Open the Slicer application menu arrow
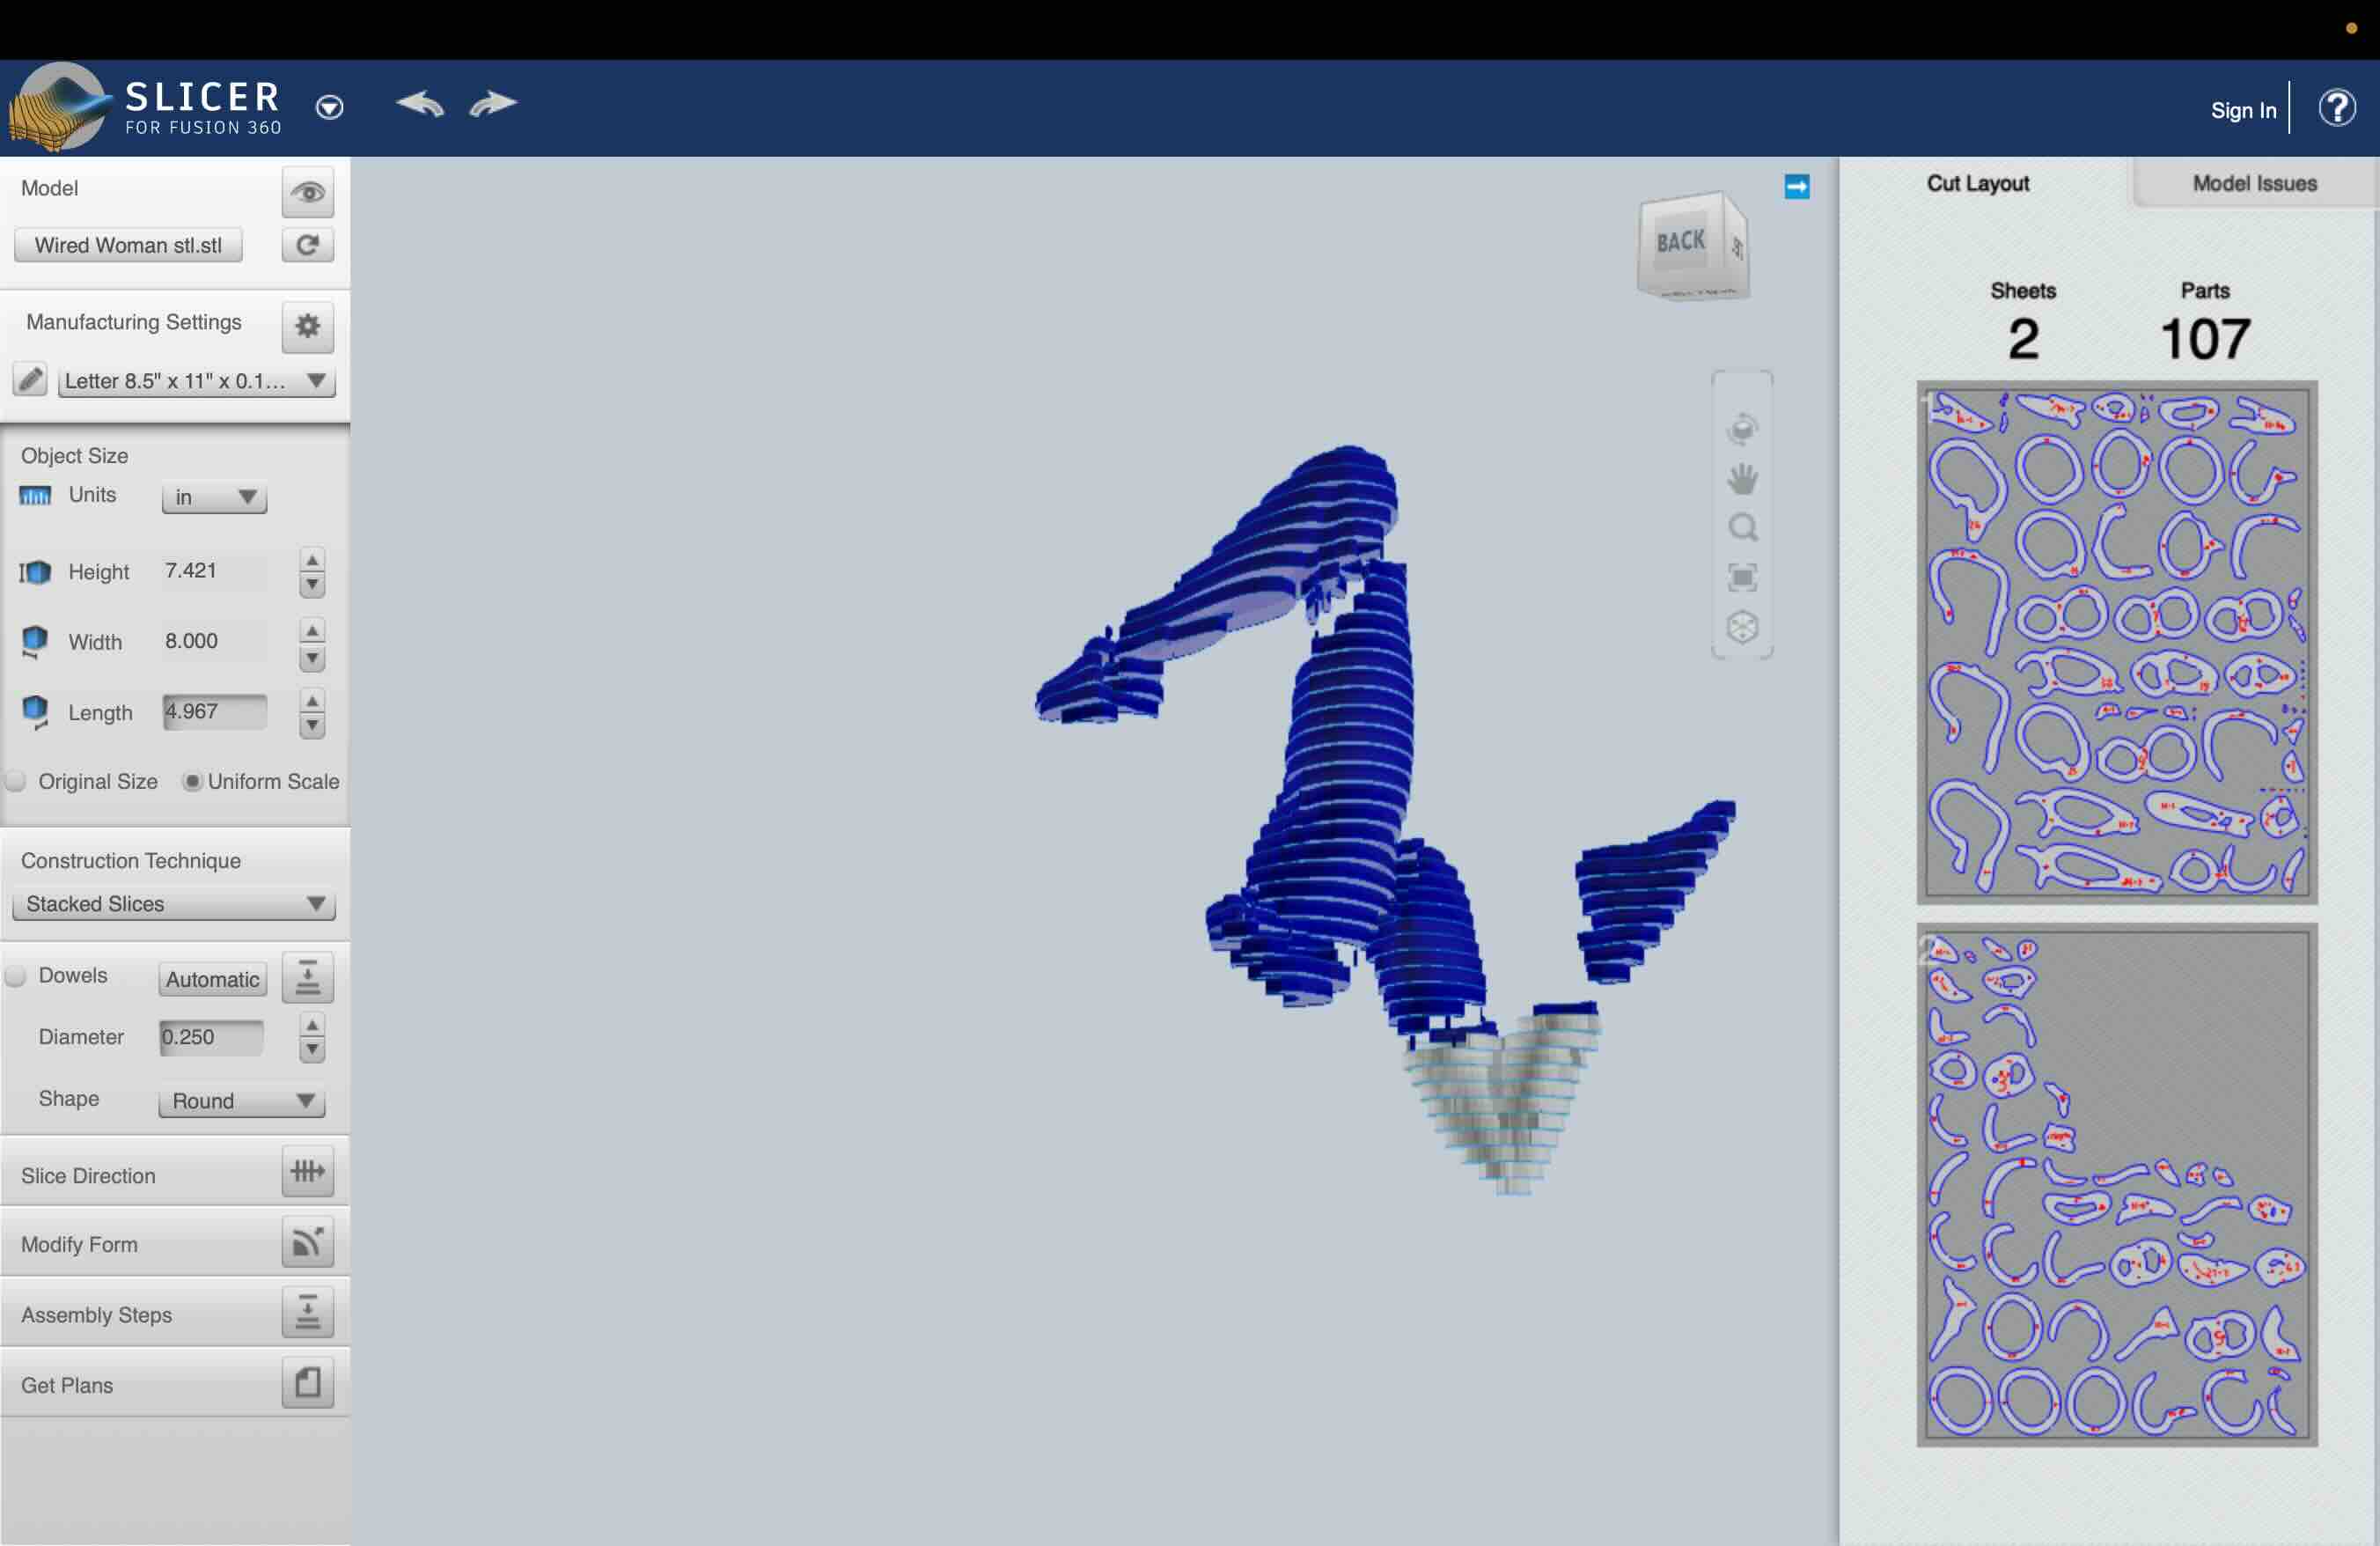 329,107
